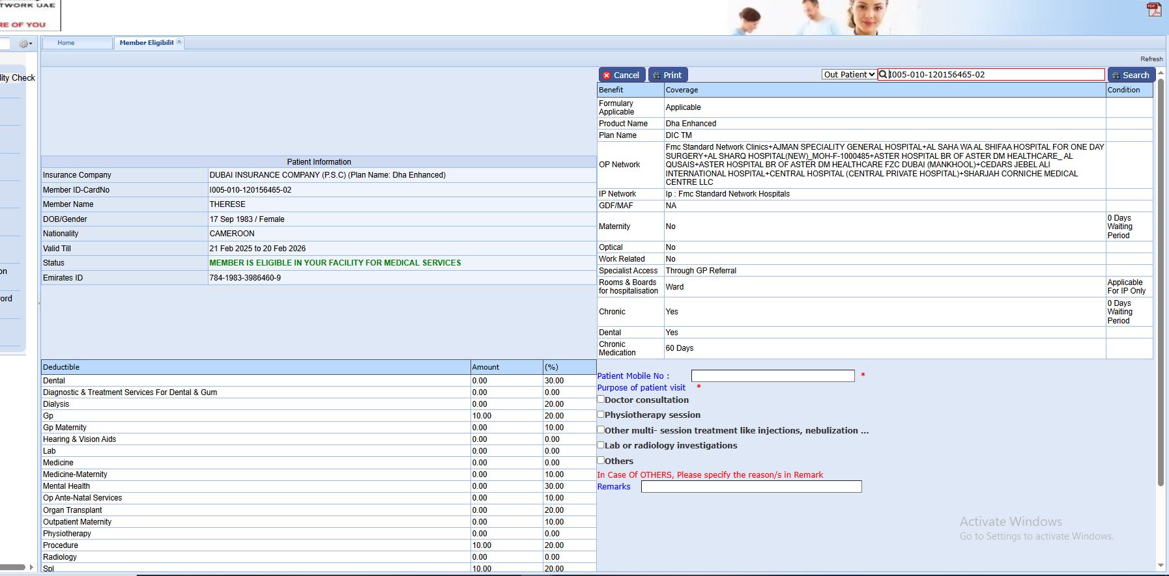The image size is (1169, 576).
Task: Click the Refresh link
Action: click(x=1151, y=59)
